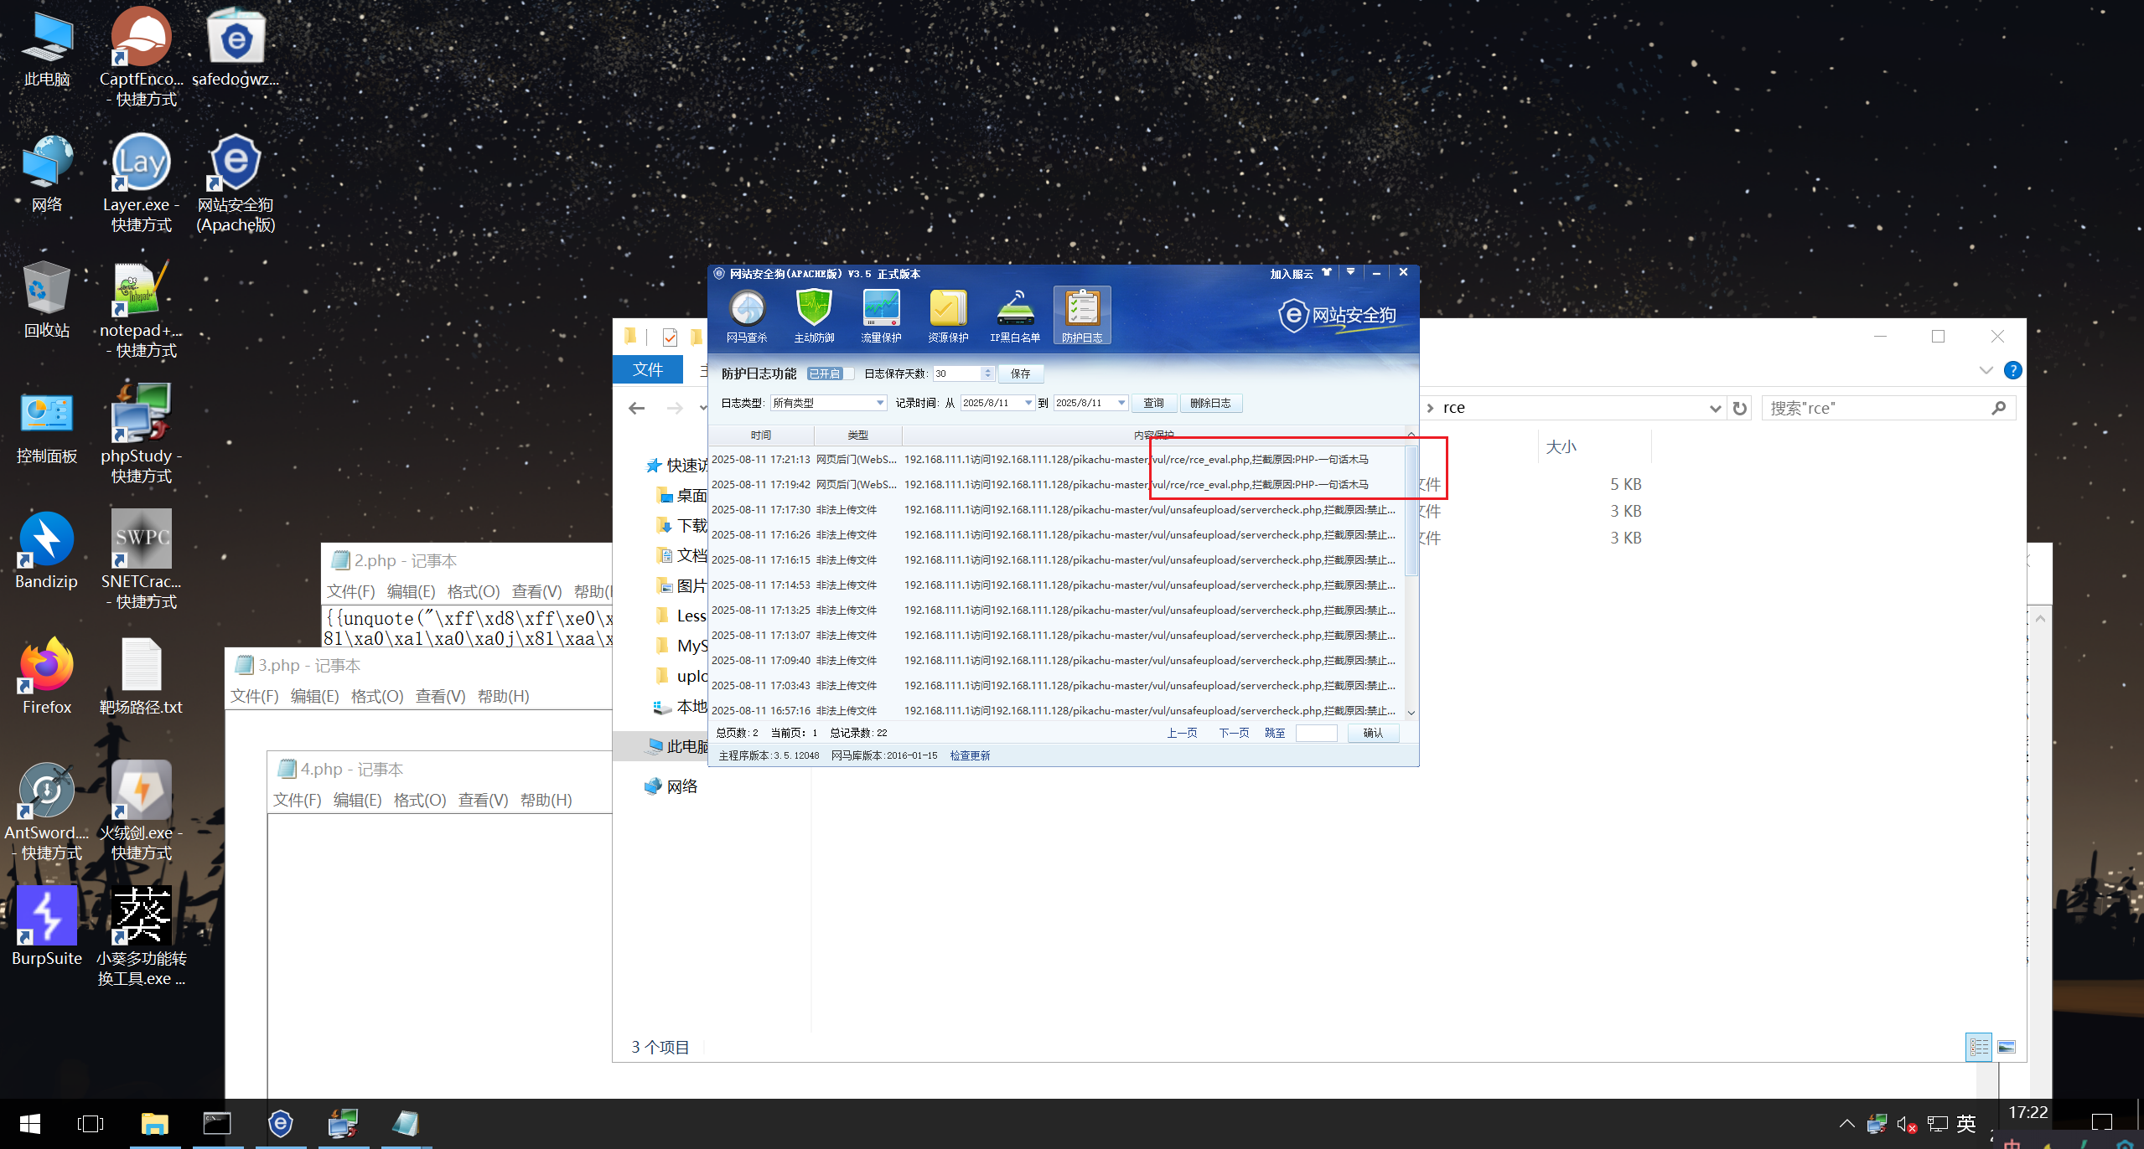Click the skin shirt icon in title bar
The image size is (2144, 1149).
[1326, 272]
